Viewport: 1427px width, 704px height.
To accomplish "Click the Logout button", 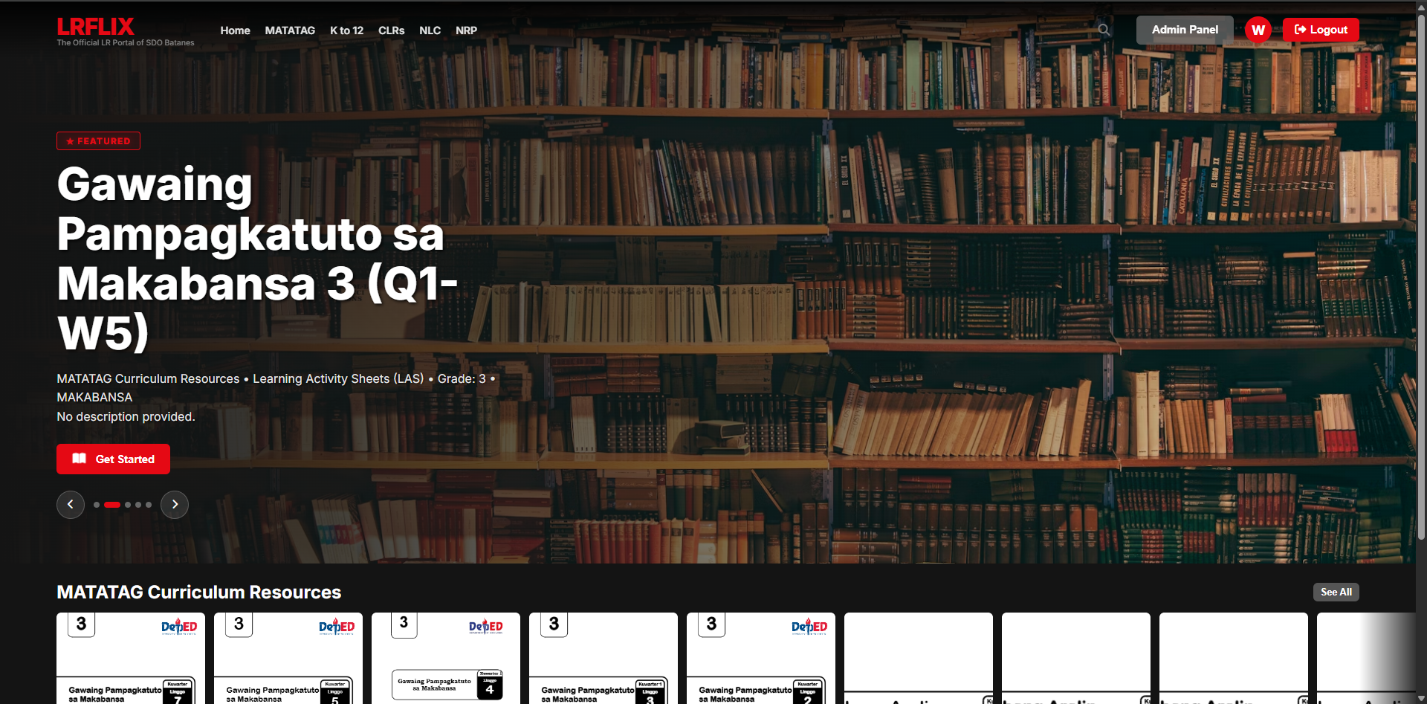I will (1321, 30).
